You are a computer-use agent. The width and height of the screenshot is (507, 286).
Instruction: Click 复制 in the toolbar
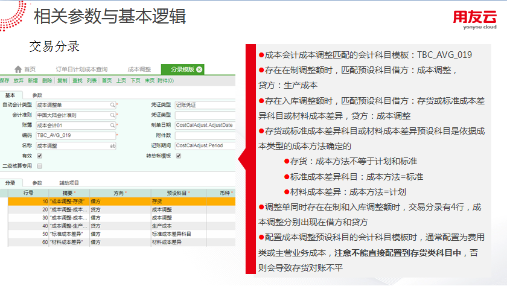click(62, 80)
